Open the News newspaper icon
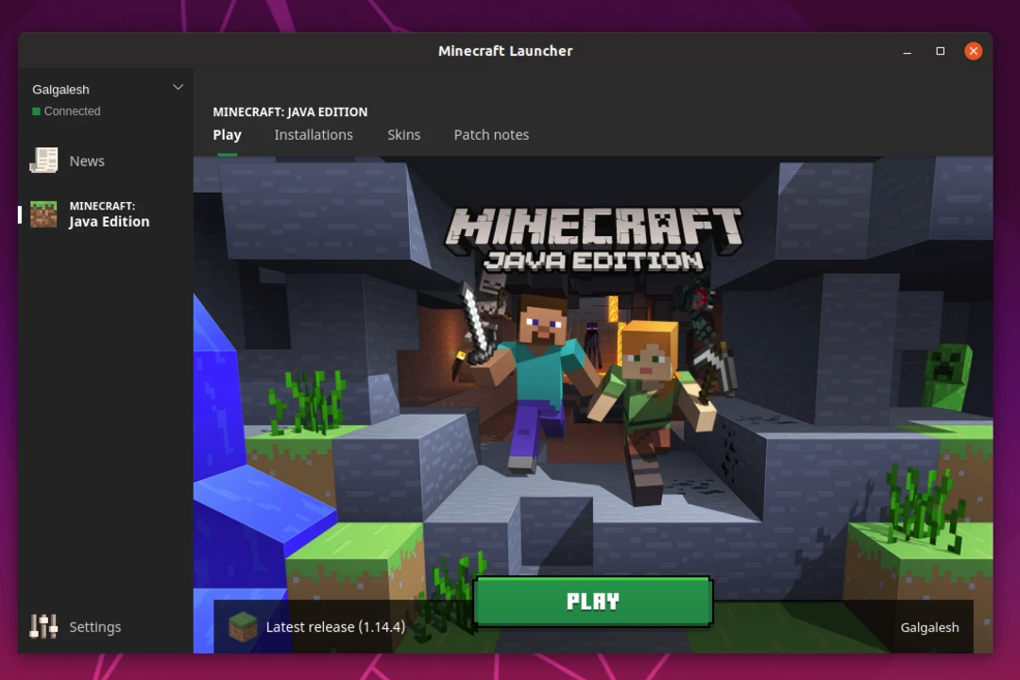1020x680 pixels. pos(43,160)
